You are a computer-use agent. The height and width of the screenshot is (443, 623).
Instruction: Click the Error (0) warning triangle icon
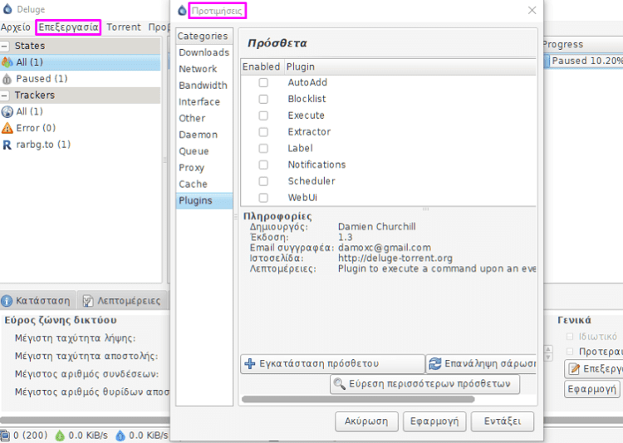coord(7,128)
